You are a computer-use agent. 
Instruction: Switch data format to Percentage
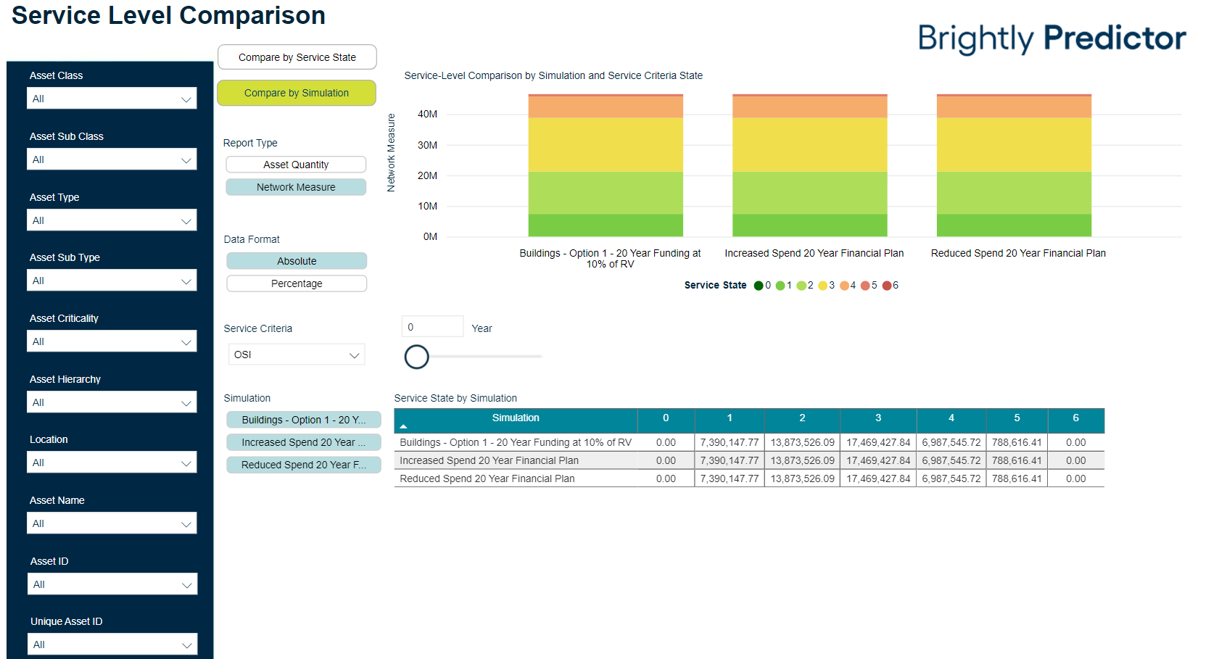pos(297,283)
